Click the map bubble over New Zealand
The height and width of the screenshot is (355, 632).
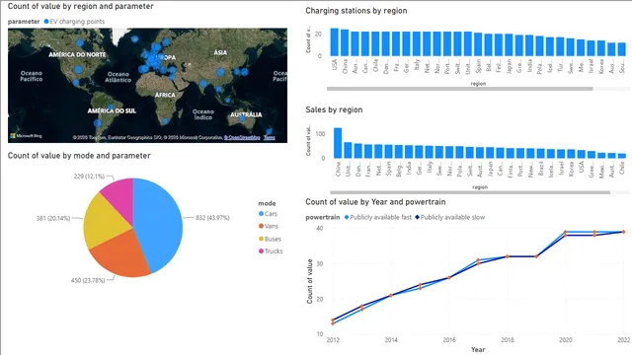(x=269, y=131)
